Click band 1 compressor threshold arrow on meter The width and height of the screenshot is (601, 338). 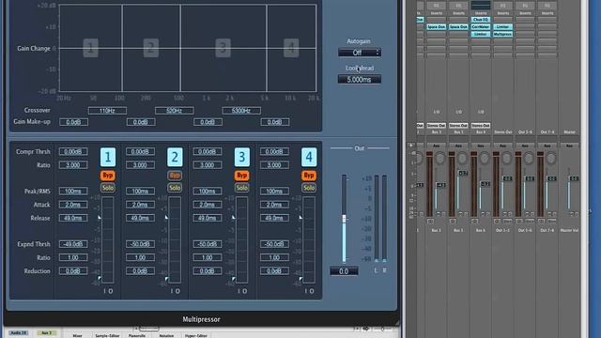[100, 217]
